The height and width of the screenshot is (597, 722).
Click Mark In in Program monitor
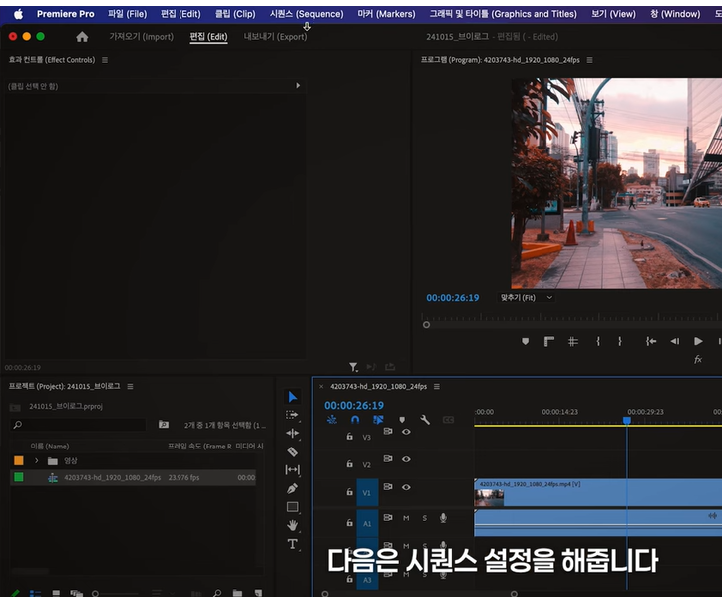coord(598,341)
